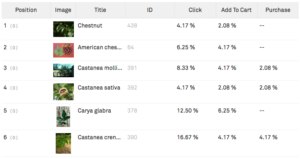Image resolution: width=300 pixels, height=159 pixels.
Task: Click the Image column header
Action: (63, 10)
